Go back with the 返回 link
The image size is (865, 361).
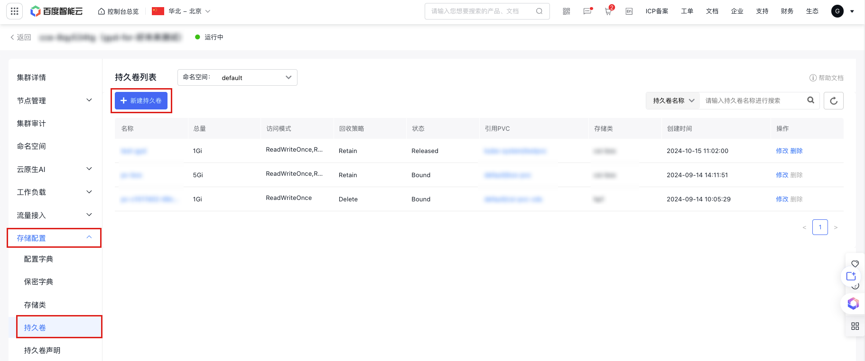pos(21,37)
